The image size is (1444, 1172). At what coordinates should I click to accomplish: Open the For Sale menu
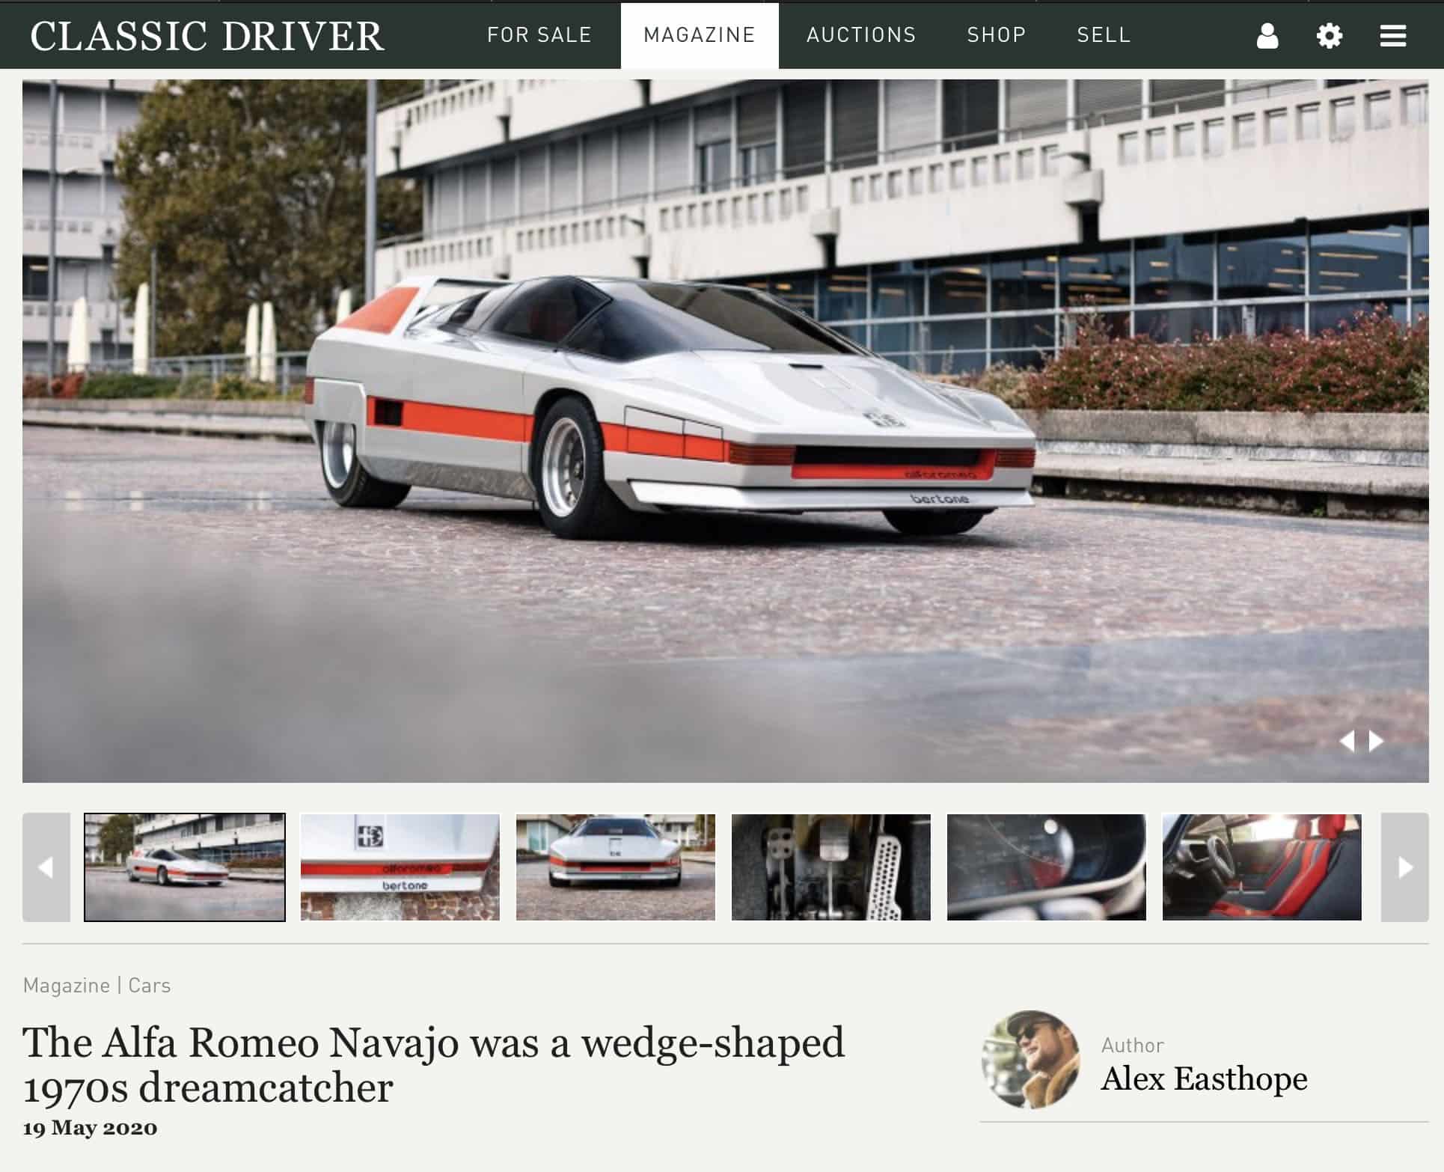(x=539, y=35)
